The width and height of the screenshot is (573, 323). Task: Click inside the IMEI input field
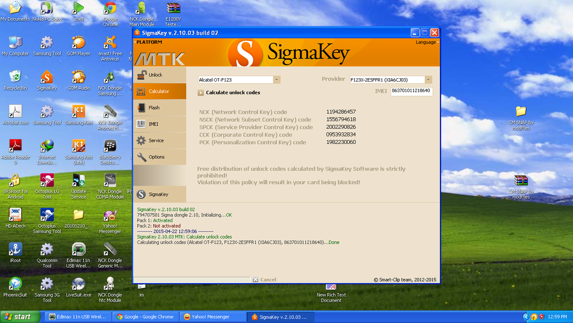pyautogui.click(x=411, y=91)
